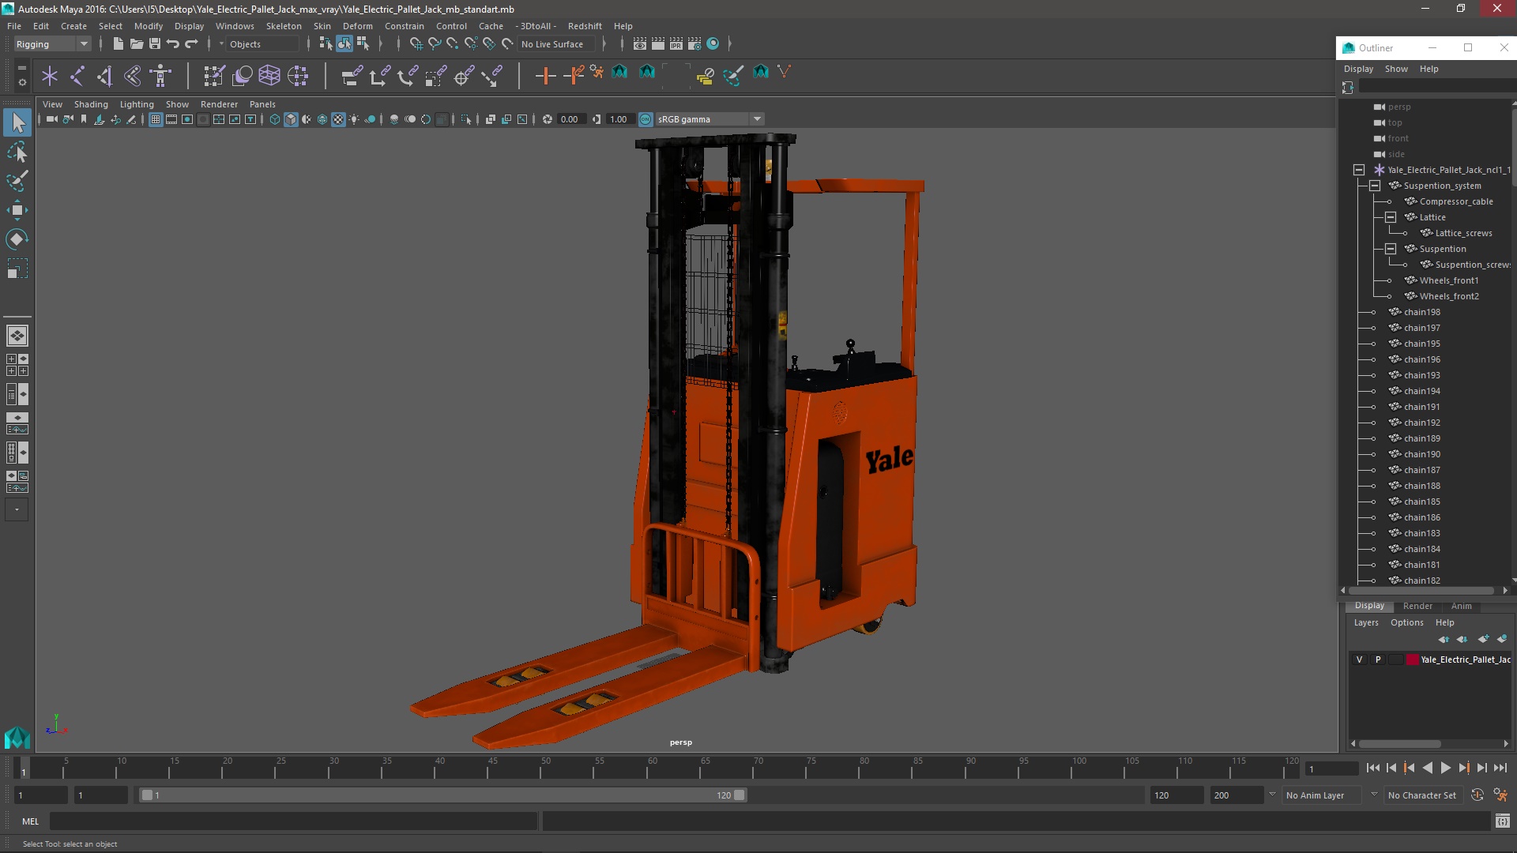
Task: Activate the Move tool
Action: [x=17, y=210]
